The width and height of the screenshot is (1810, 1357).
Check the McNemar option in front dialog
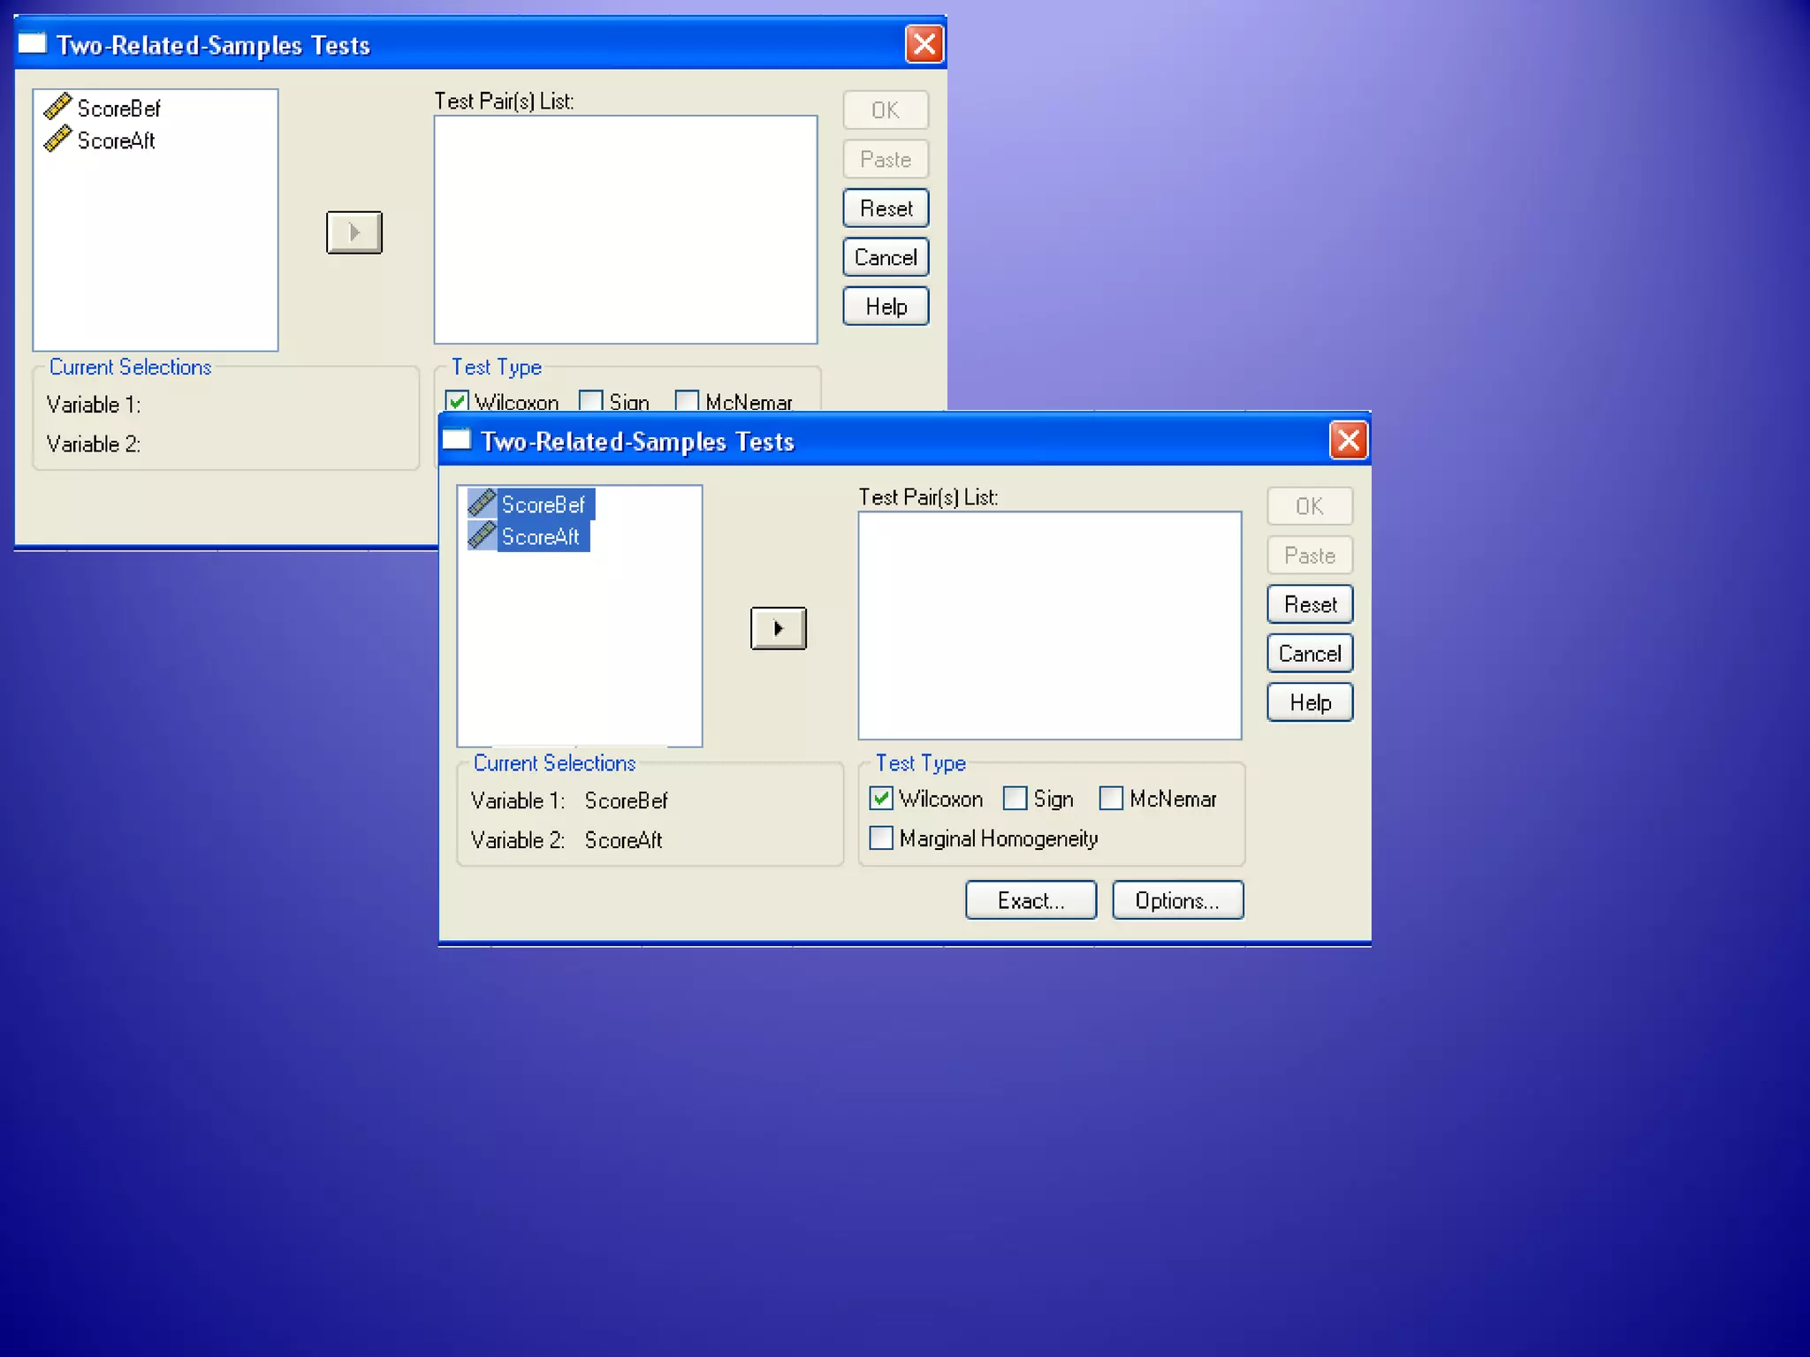[x=1111, y=799]
